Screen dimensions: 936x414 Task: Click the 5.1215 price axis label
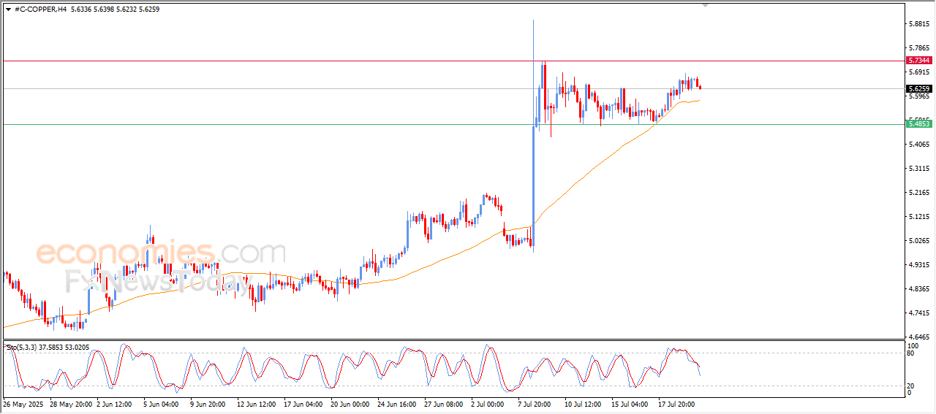[918, 217]
